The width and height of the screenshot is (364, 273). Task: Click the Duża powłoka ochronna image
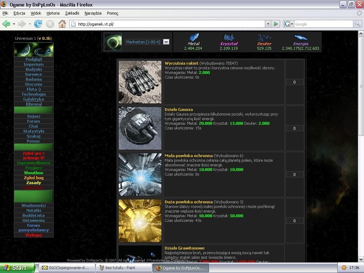(x=140, y=220)
